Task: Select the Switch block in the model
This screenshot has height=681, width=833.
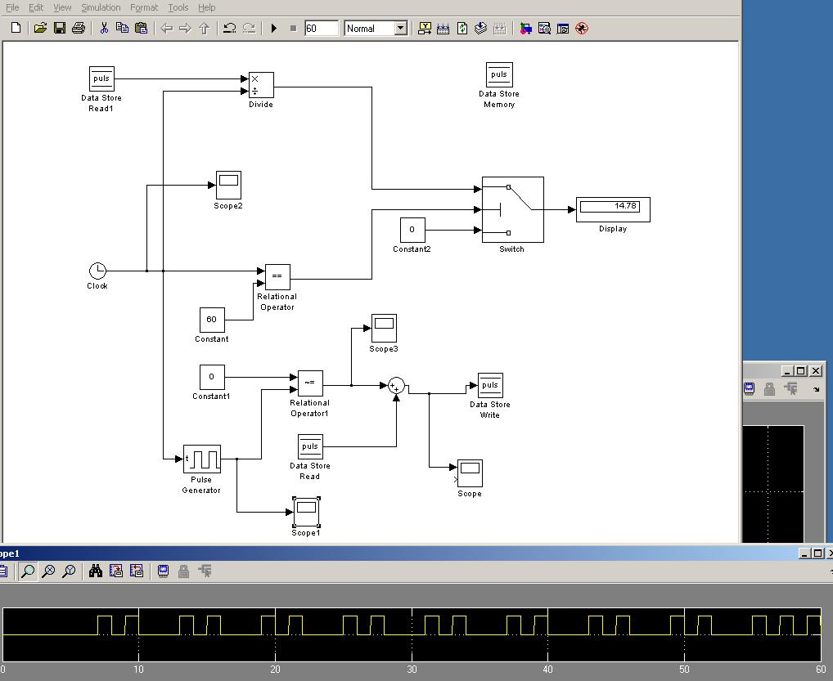Action: [512, 209]
